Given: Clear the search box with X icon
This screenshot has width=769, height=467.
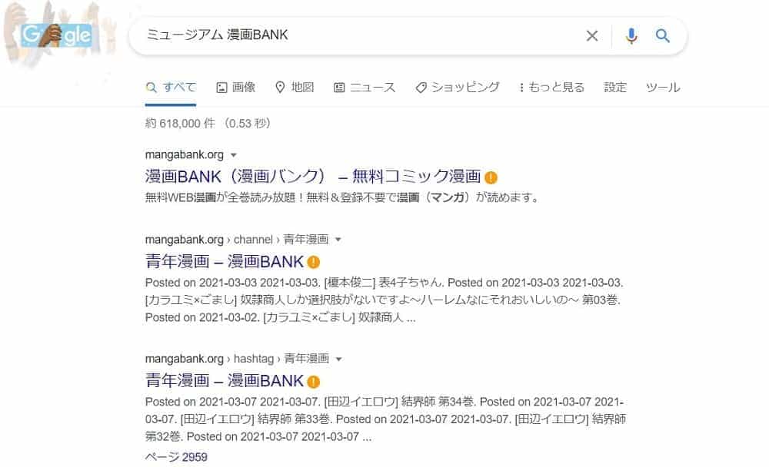Looking at the screenshot, I should click(592, 36).
